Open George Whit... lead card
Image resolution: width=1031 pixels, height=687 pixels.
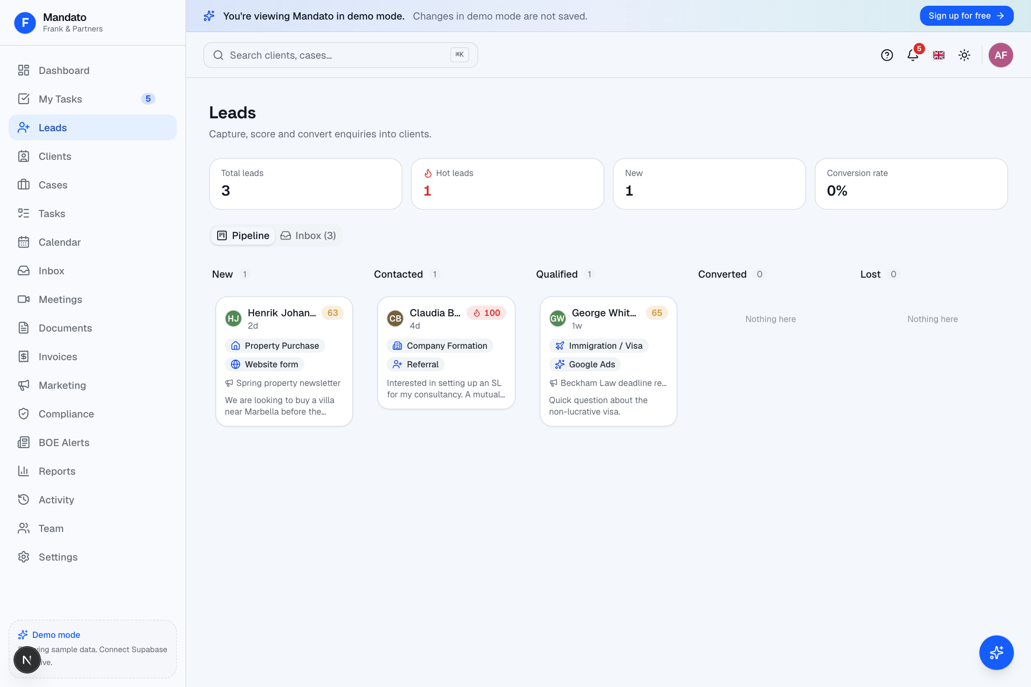(x=609, y=362)
